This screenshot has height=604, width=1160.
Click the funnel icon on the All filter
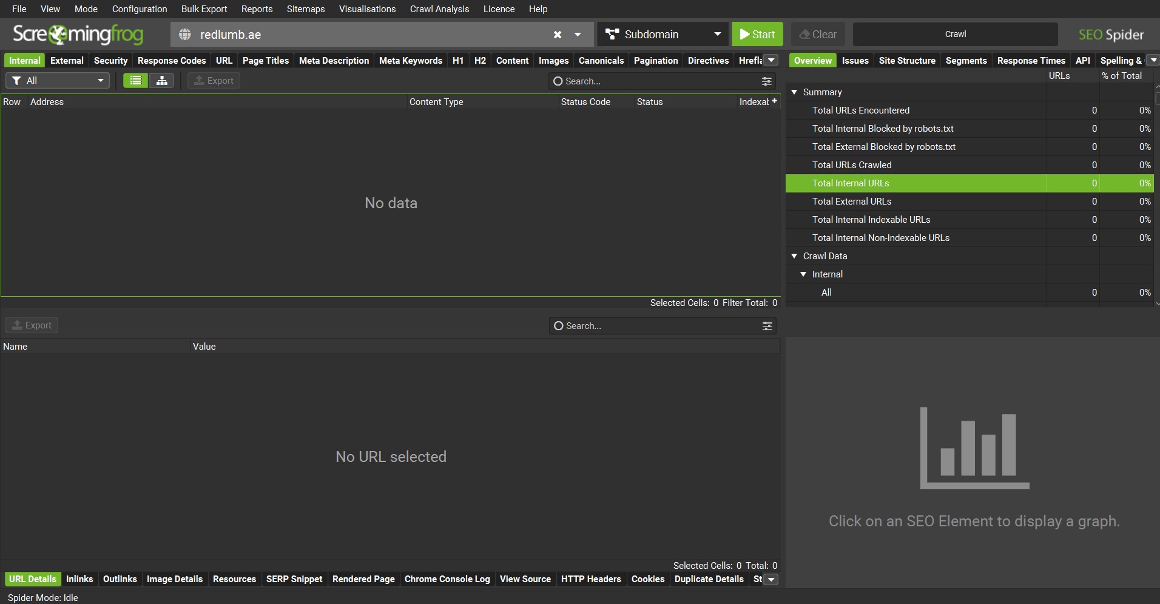[x=17, y=80]
